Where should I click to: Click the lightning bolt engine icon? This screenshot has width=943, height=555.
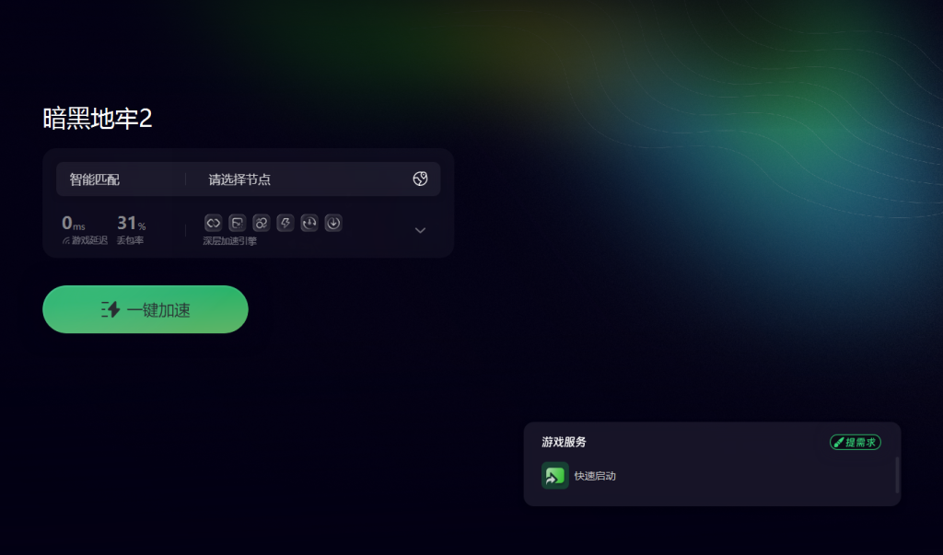[x=285, y=223]
